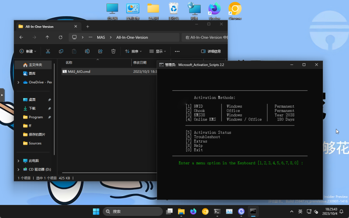Image resolution: width=349 pixels, height=218 pixels.
Task: Select the MAS_AIO.cmd file
Action: tap(109, 72)
